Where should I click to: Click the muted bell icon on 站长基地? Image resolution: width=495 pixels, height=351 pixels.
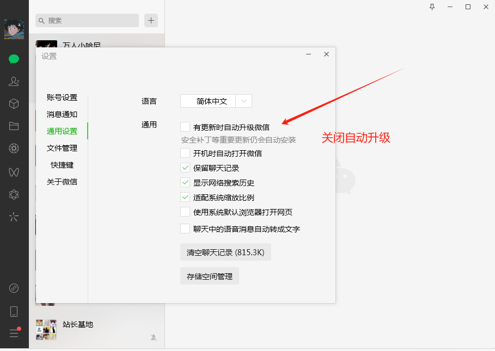click(x=154, y=337)
